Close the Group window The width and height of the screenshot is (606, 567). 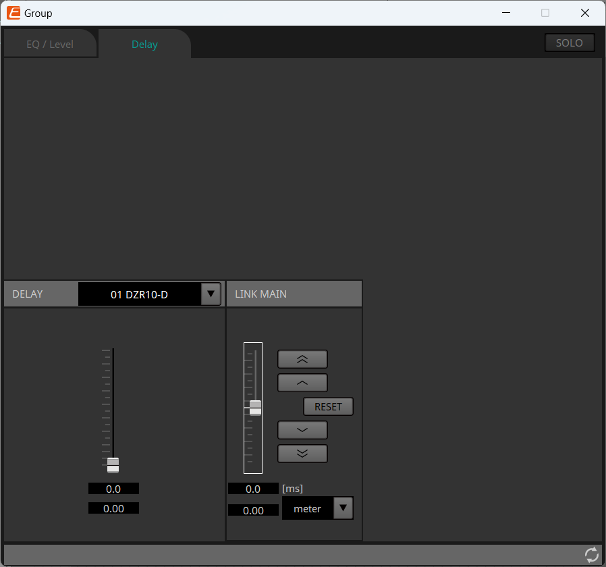[585, 13]
